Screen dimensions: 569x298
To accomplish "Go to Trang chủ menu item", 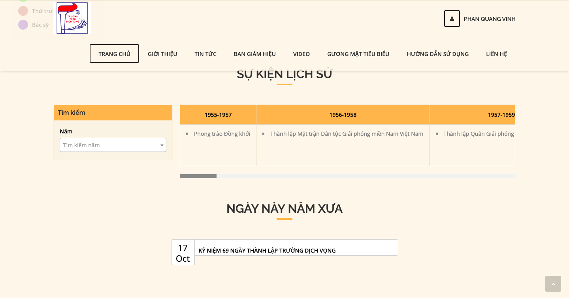I will pos(114,54).
